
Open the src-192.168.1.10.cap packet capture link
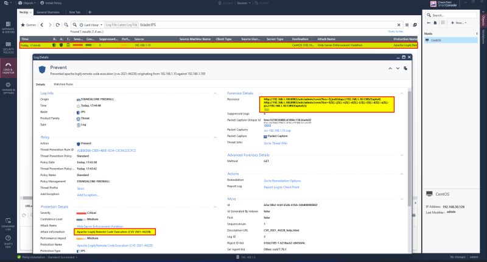pyautogui.click(x=277, y=130)
